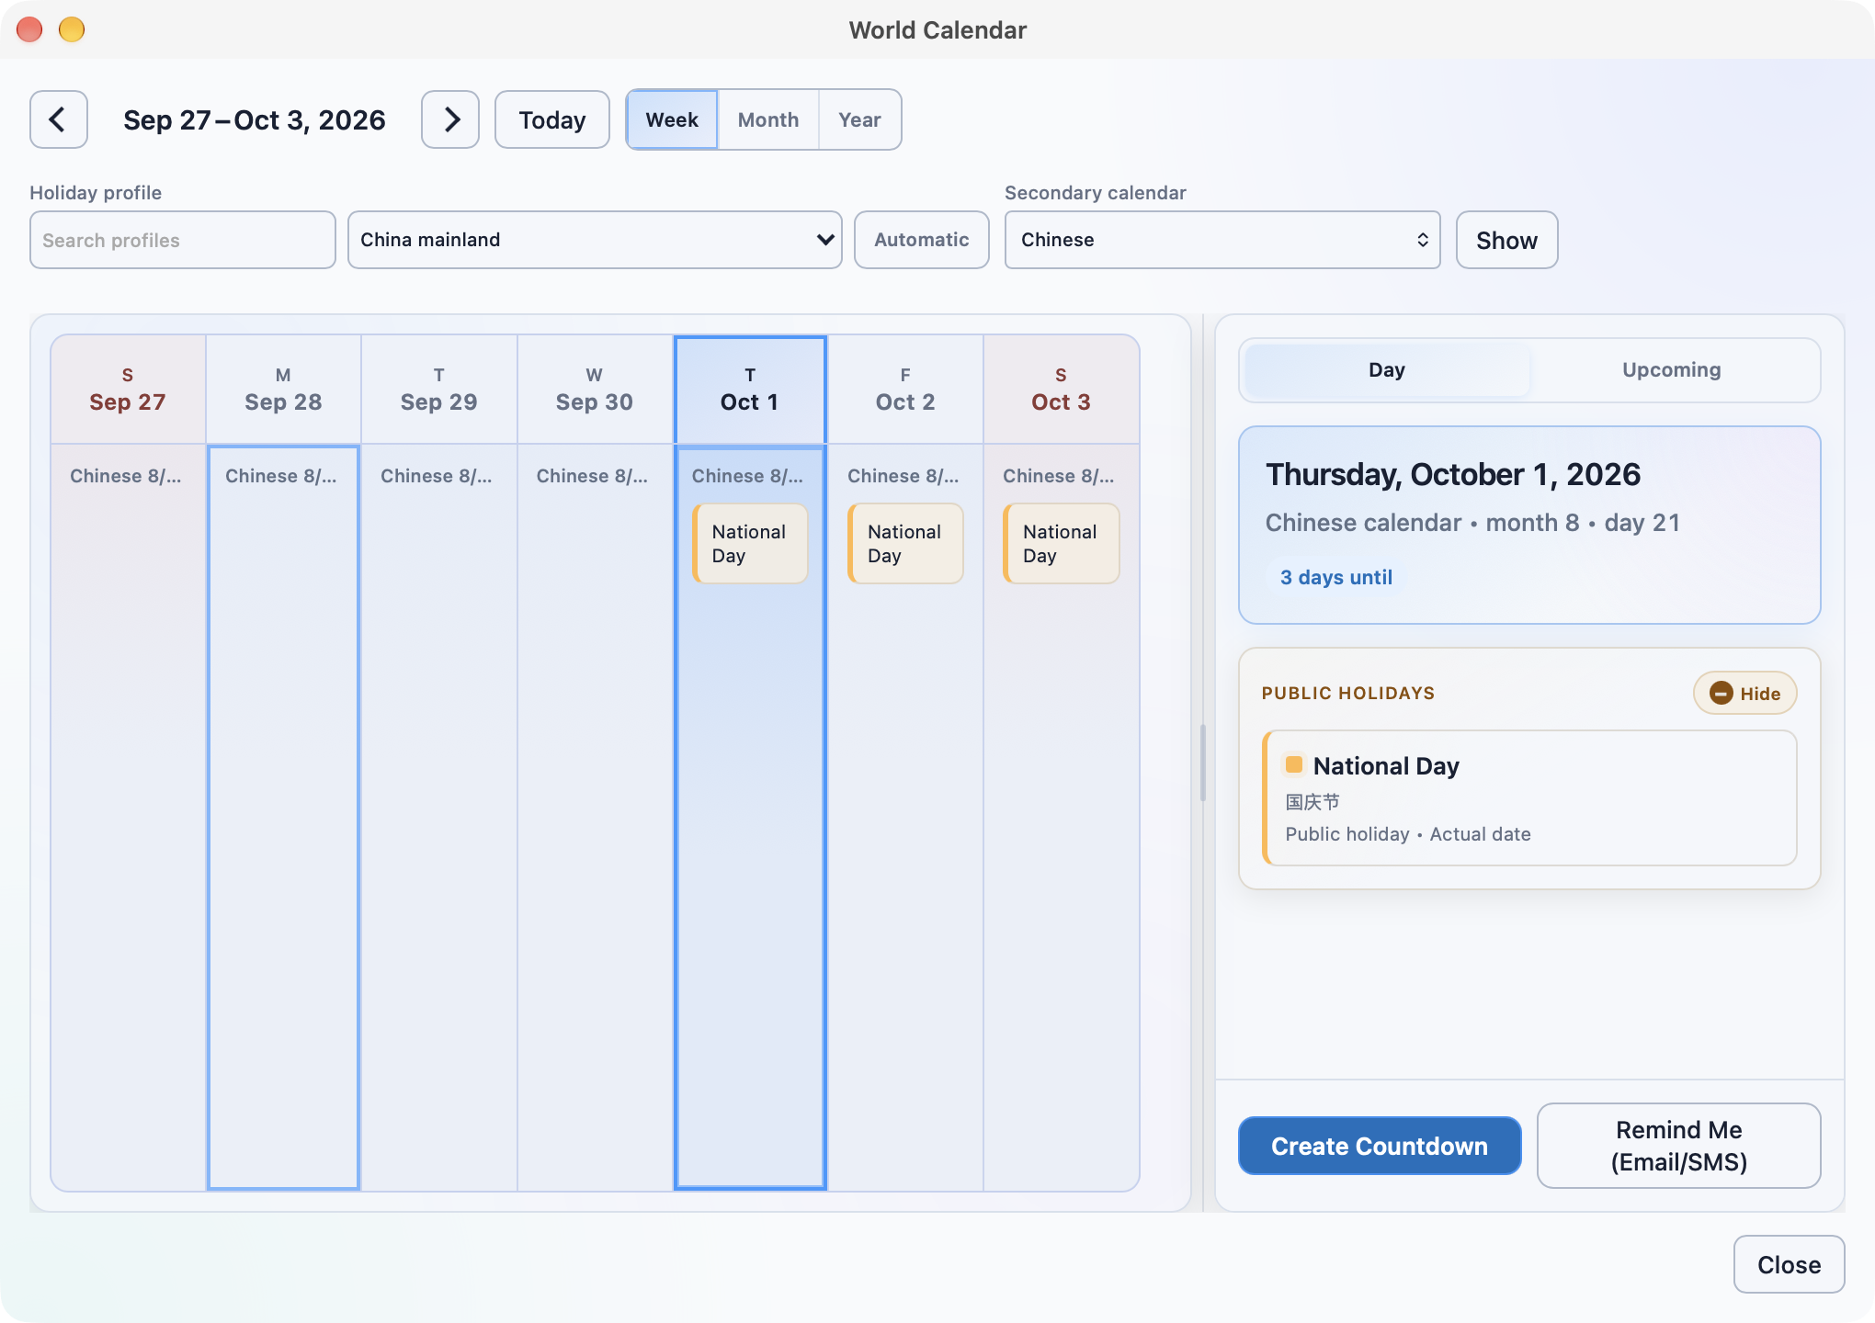
Task: Click the Chinese 8/... label under Sep 27
Action: (126, 476)
